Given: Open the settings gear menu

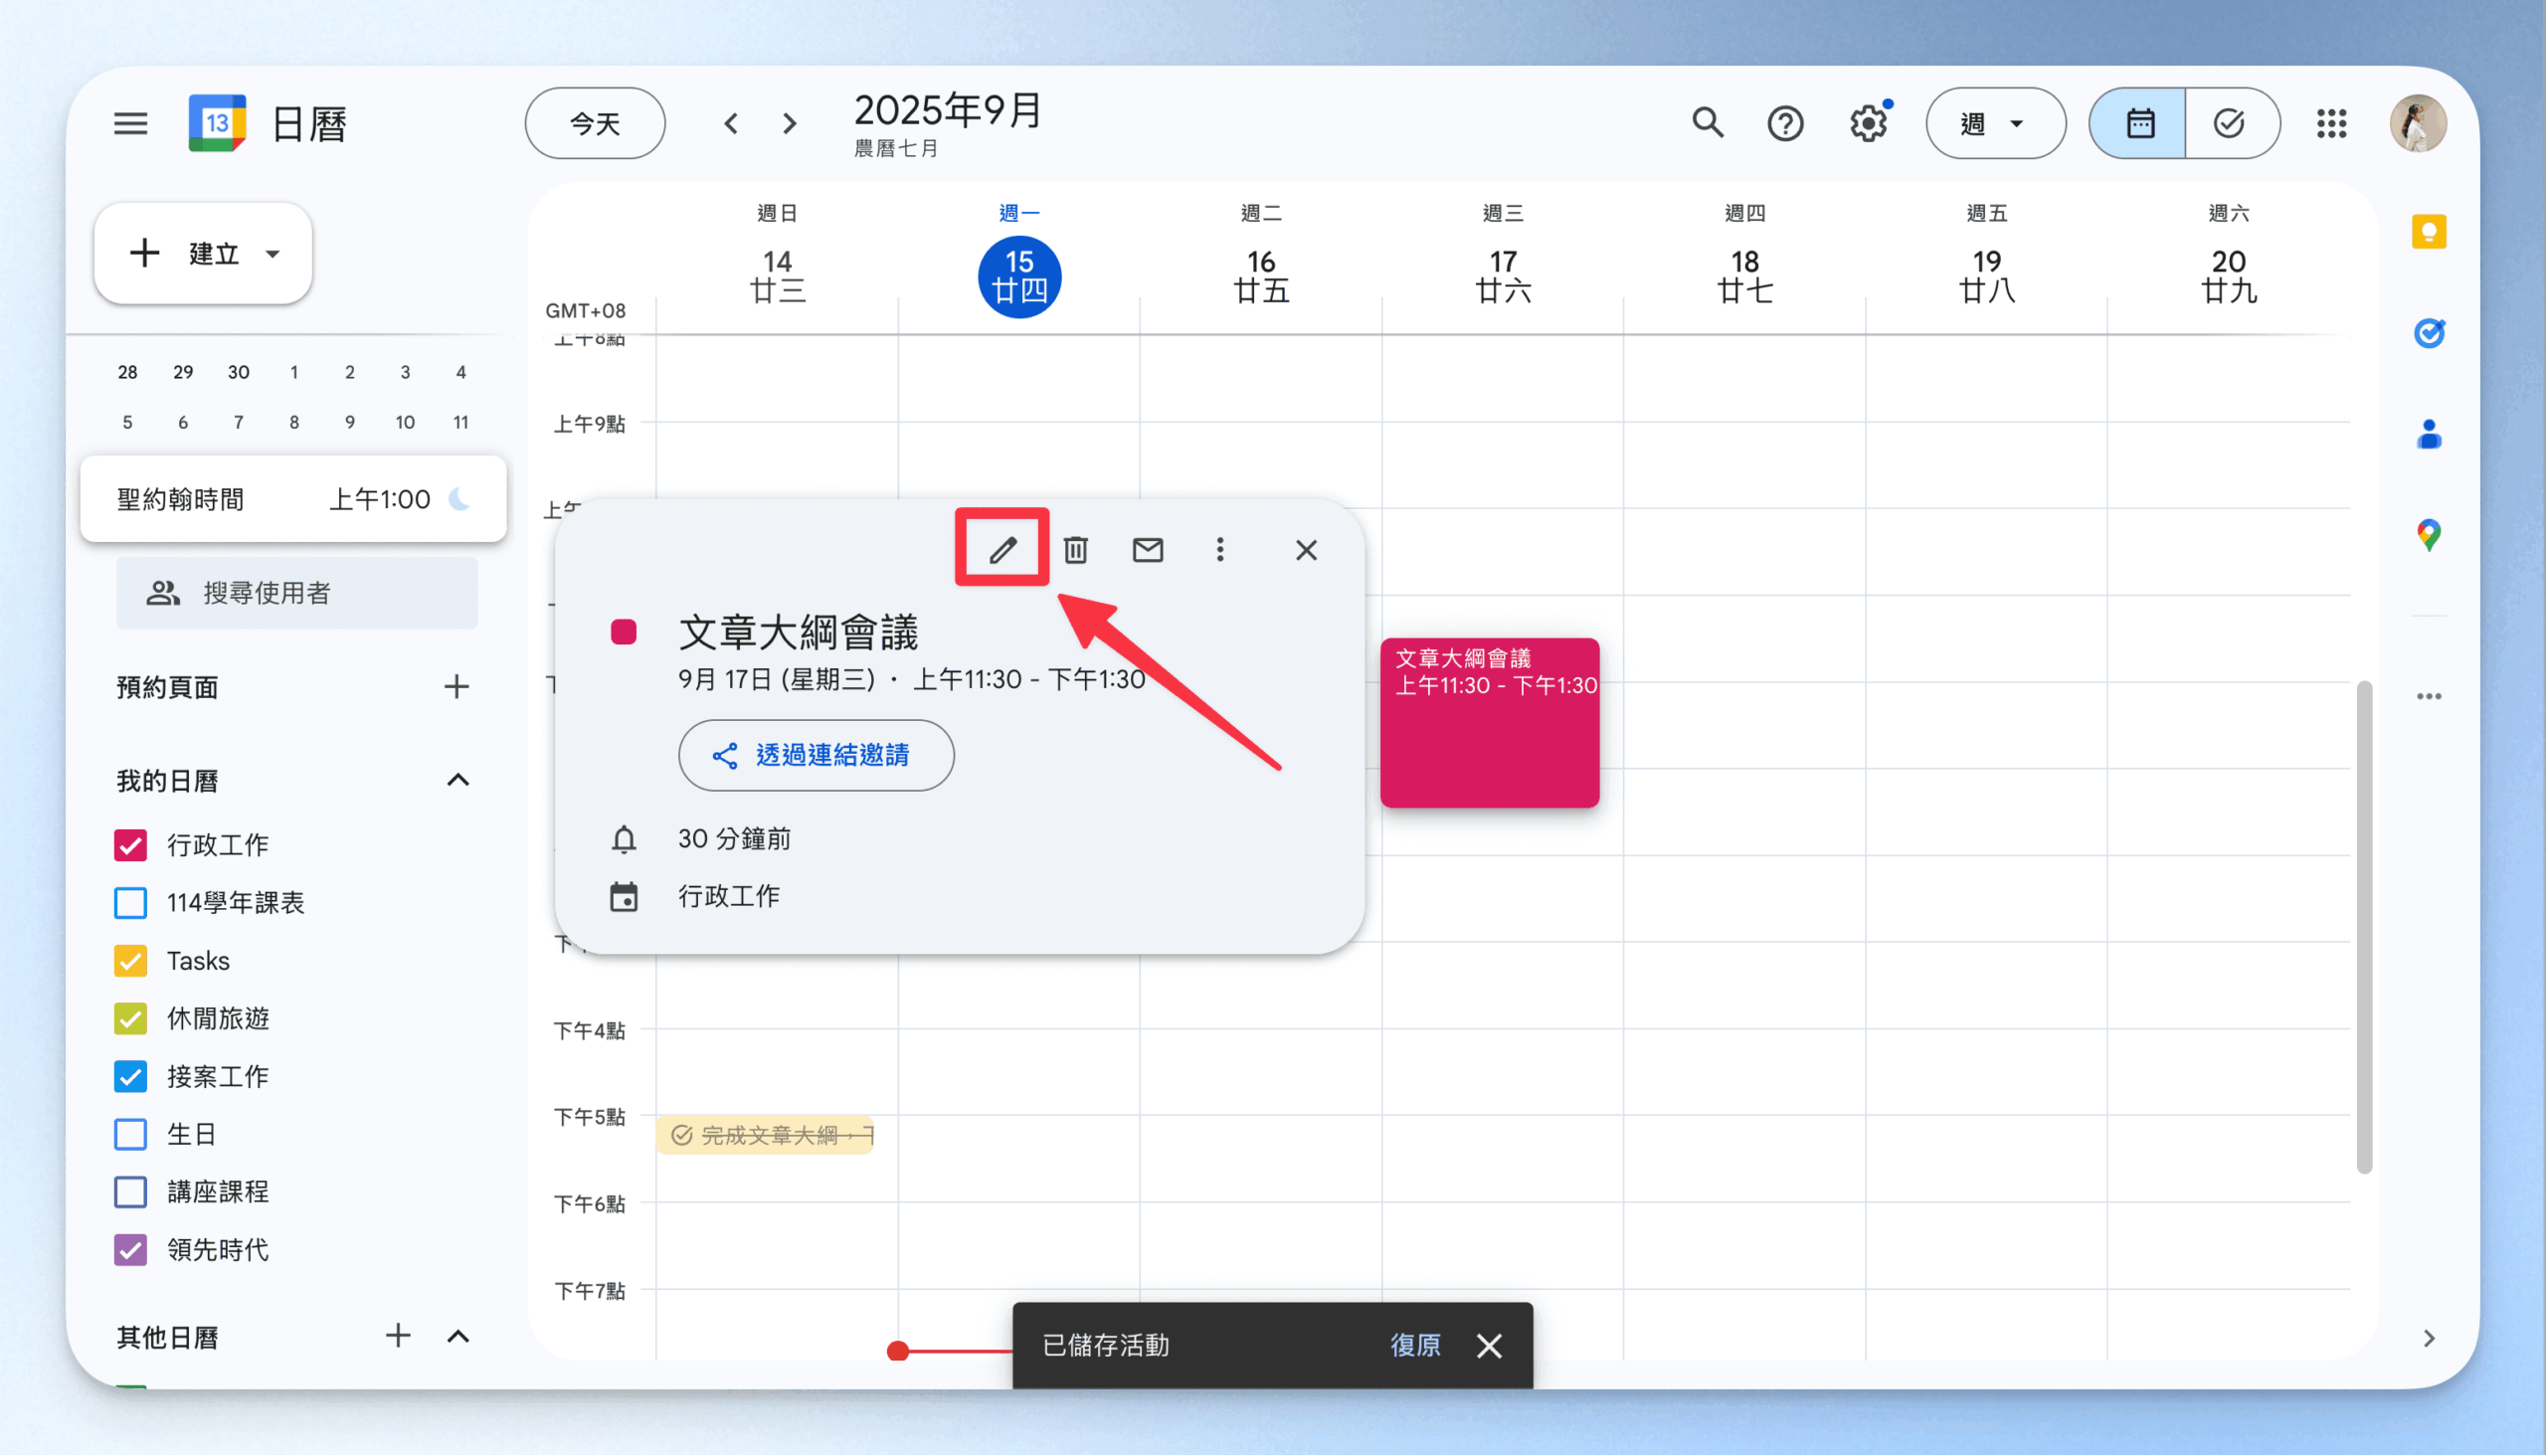Looking at the screenshot, I should click(x=1867, y=124).
